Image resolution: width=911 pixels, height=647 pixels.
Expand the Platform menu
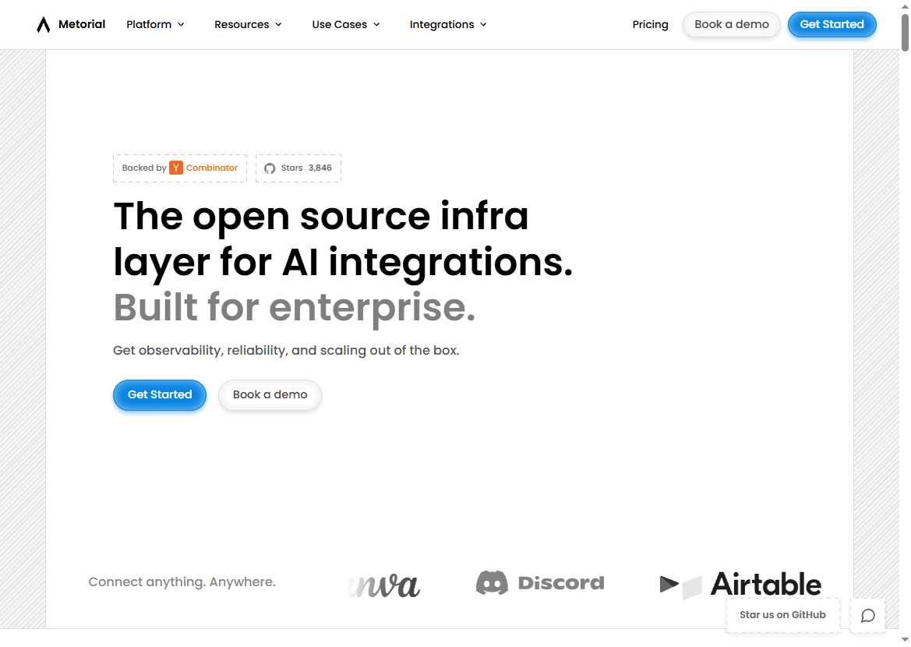[x=155, y=24]
